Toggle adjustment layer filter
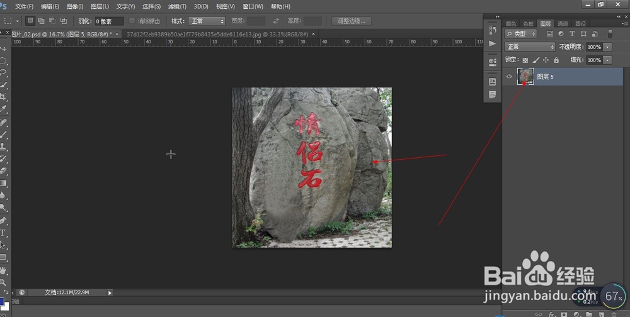The image size is (630, 317). [561, 34]
